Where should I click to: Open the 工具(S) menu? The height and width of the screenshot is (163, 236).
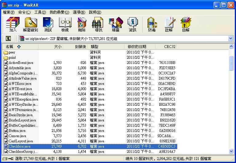(40, 12)
